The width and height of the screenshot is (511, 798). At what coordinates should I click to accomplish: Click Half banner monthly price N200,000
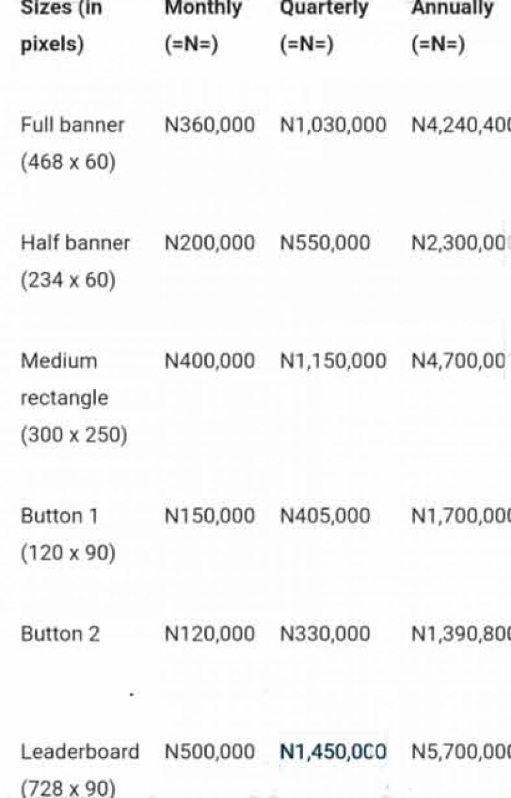point(209,243)
